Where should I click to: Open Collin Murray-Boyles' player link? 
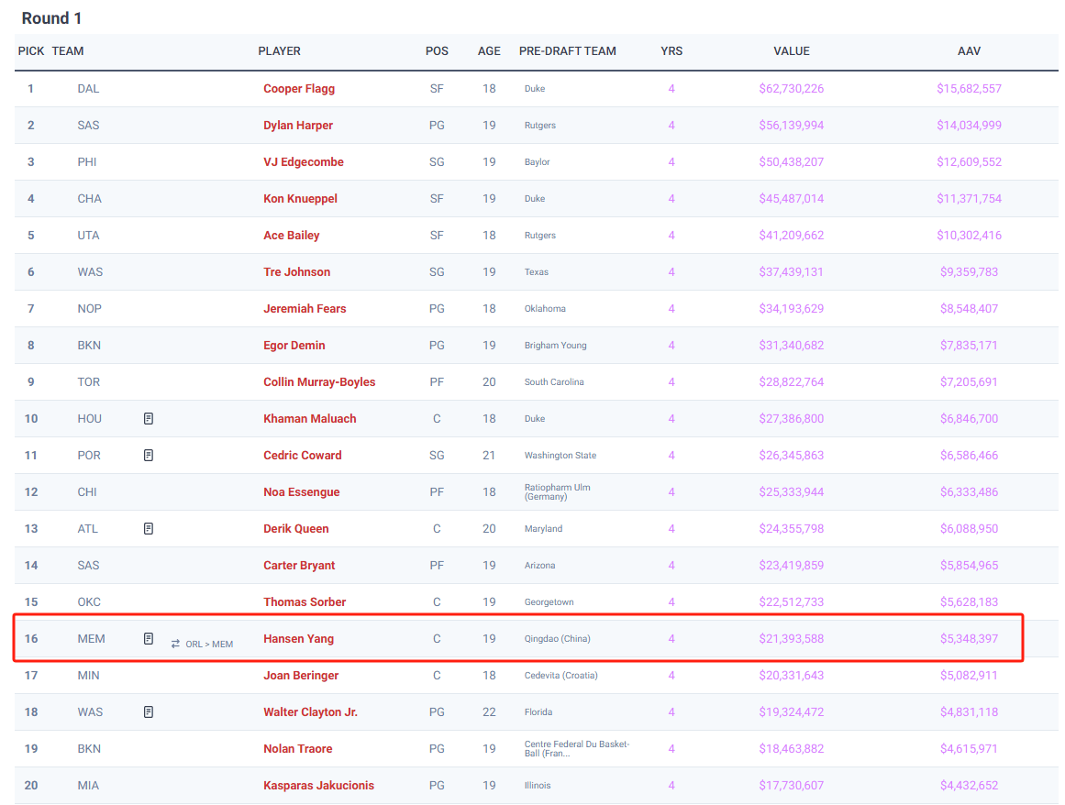point(319,382)
